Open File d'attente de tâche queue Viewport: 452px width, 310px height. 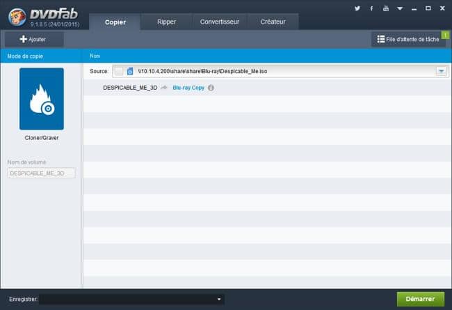(x=408, y=39)
